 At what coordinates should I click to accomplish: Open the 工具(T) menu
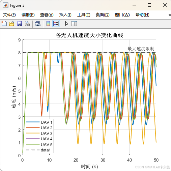coord(84,15)
